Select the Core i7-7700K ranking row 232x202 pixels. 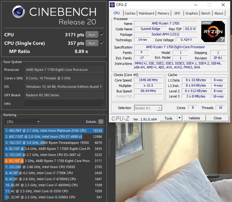point(54,173)
